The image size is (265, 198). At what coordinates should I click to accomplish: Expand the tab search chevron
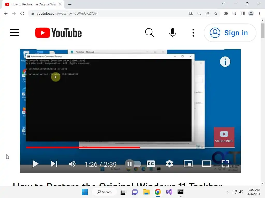pos(223,4)
